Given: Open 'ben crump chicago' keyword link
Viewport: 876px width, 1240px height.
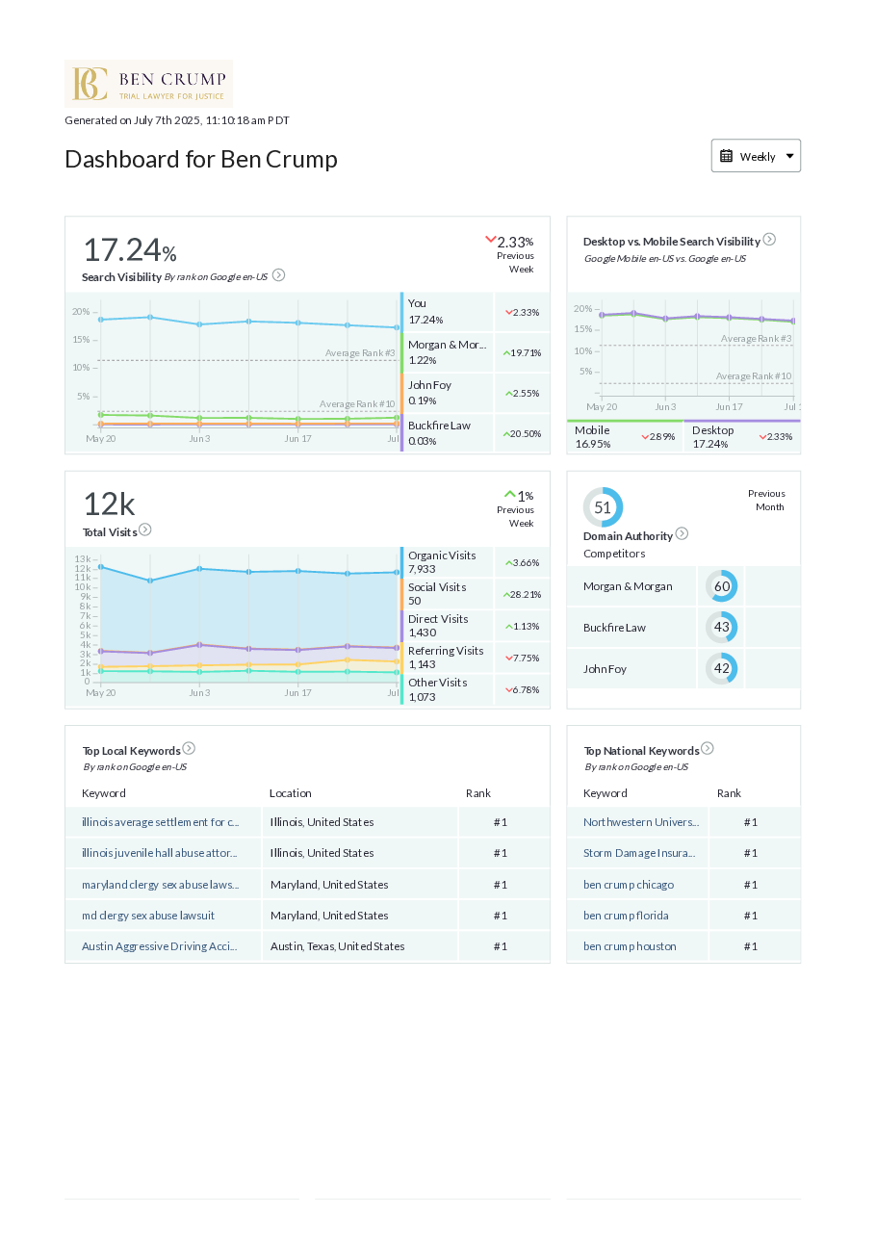Looking at the screenshot, I should (629, 885).
